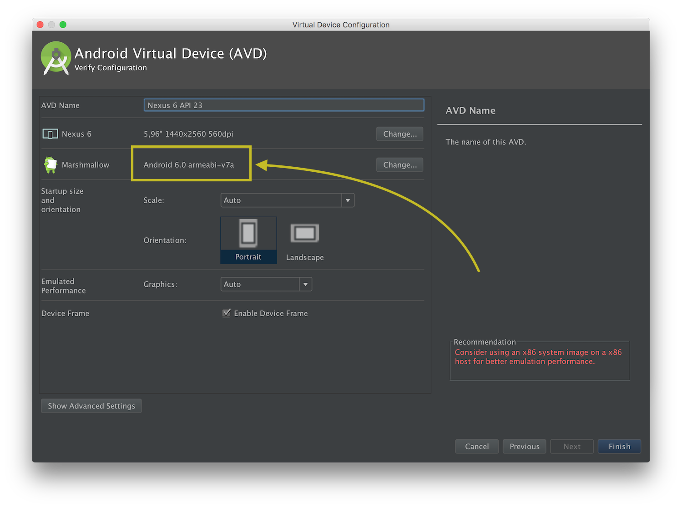The width and height of the screenshot is (682, 508).
Task: Click the 5,96" 1440x2560 560dpi text
Action: tap(188, 134)
